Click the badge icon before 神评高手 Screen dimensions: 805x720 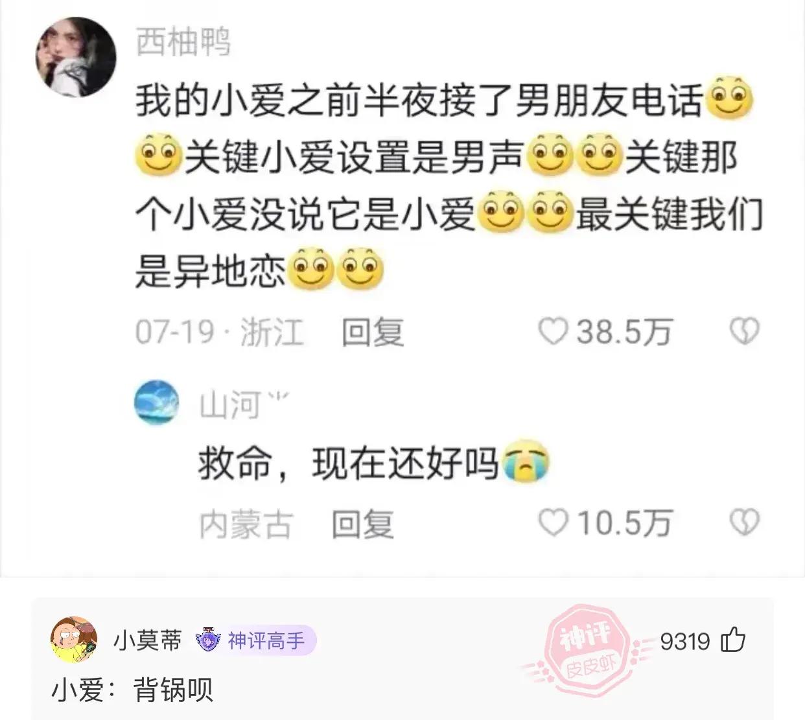[x=208, y=640]
